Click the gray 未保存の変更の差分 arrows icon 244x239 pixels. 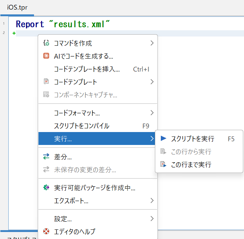click(46, 169)
